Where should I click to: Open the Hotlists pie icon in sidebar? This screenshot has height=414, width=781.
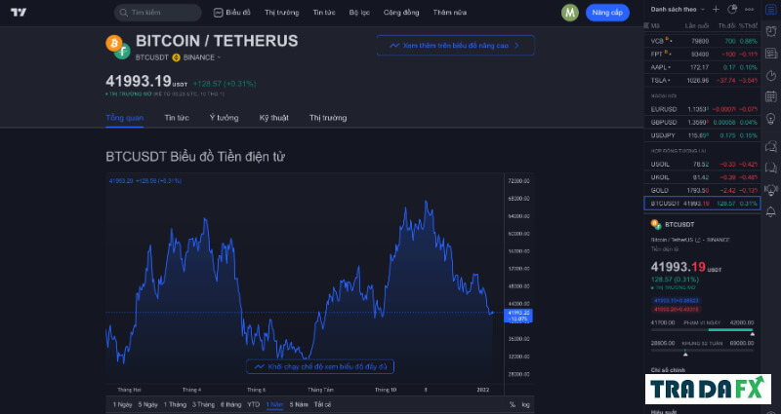pyautogui.click(x=770, y=75)
